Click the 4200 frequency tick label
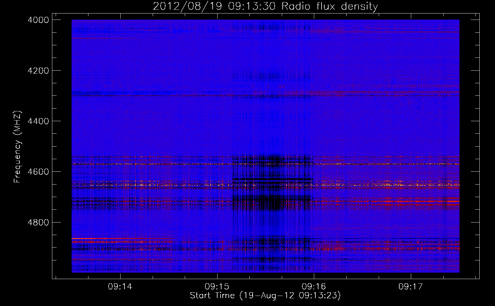 pos(38,71)
